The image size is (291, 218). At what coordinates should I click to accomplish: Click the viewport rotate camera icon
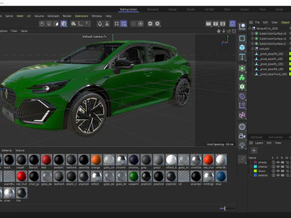click(x=229, y=31)
